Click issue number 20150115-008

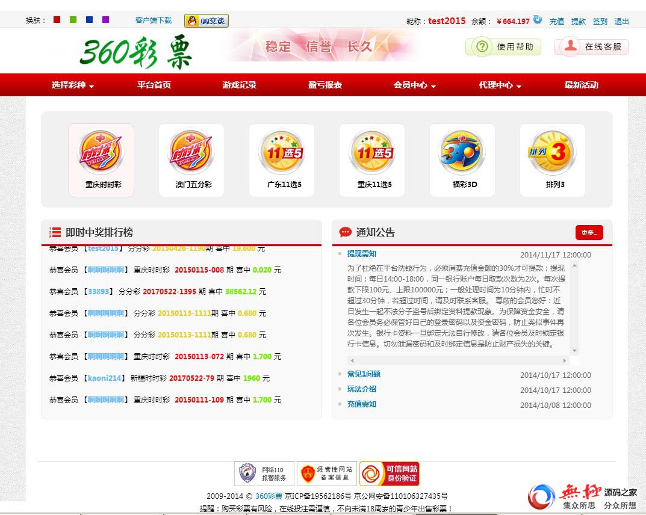[199, 270]
